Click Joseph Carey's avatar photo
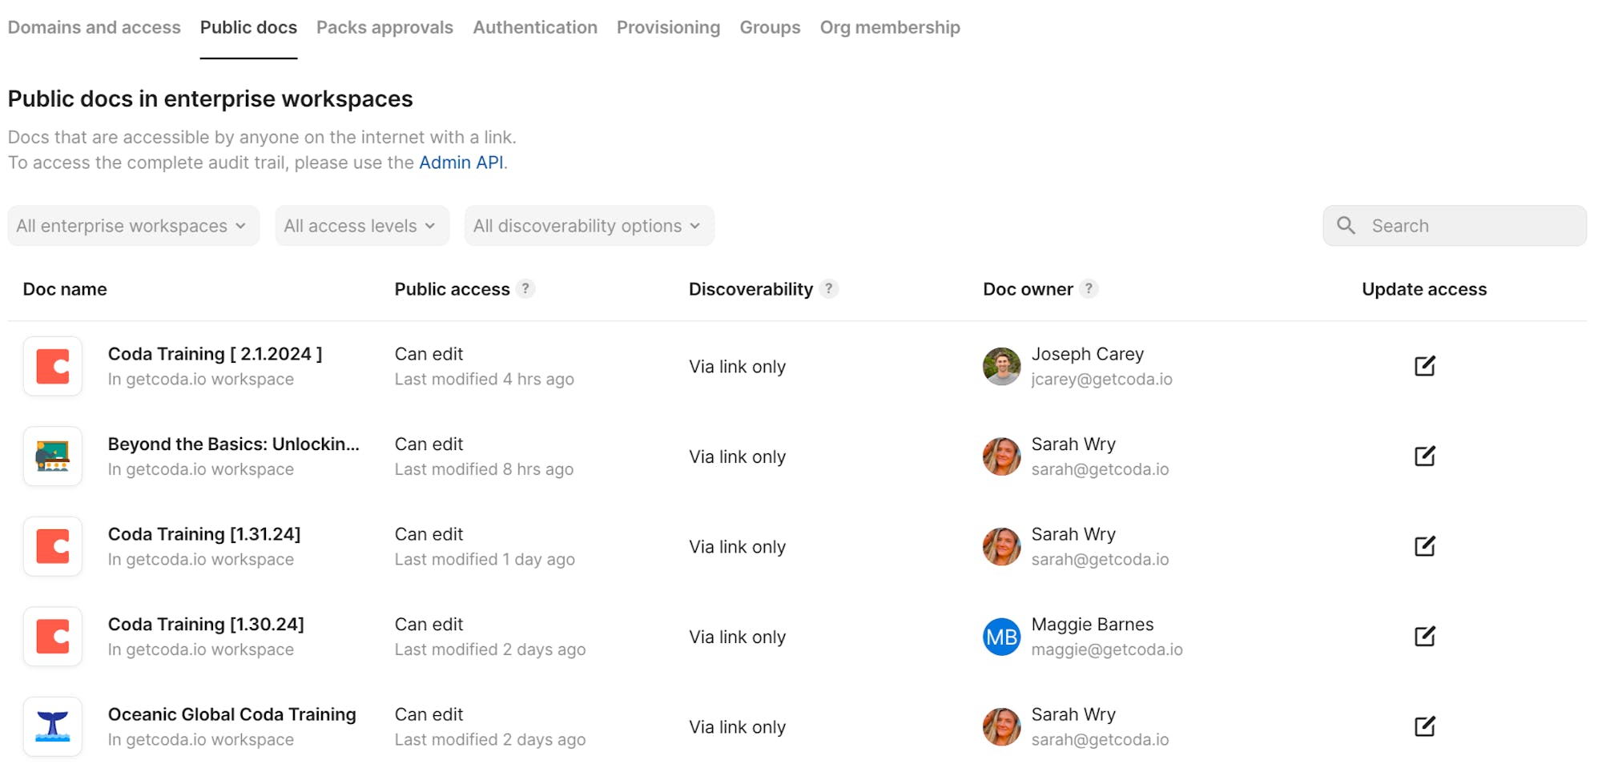Screen dimensions: 1602x772 (1001, 366)
